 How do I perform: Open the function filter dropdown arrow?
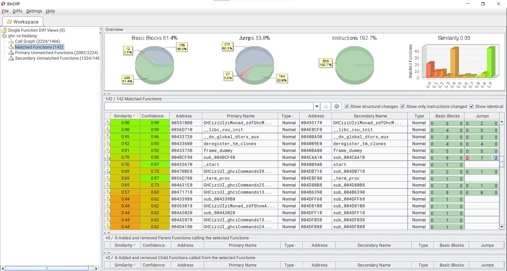pos(317,106)
